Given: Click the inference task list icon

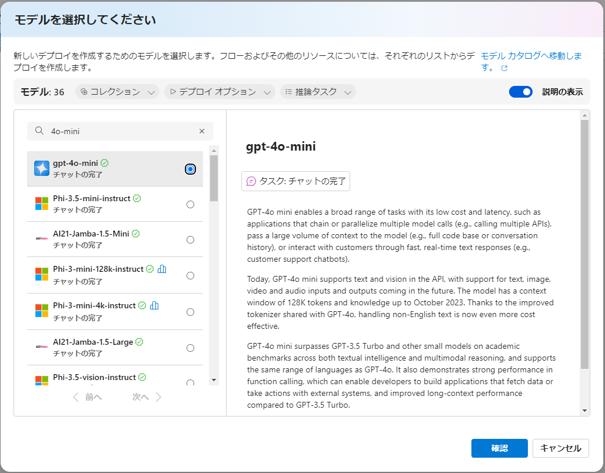Looking at the screenshot, I should pos(288,91).
